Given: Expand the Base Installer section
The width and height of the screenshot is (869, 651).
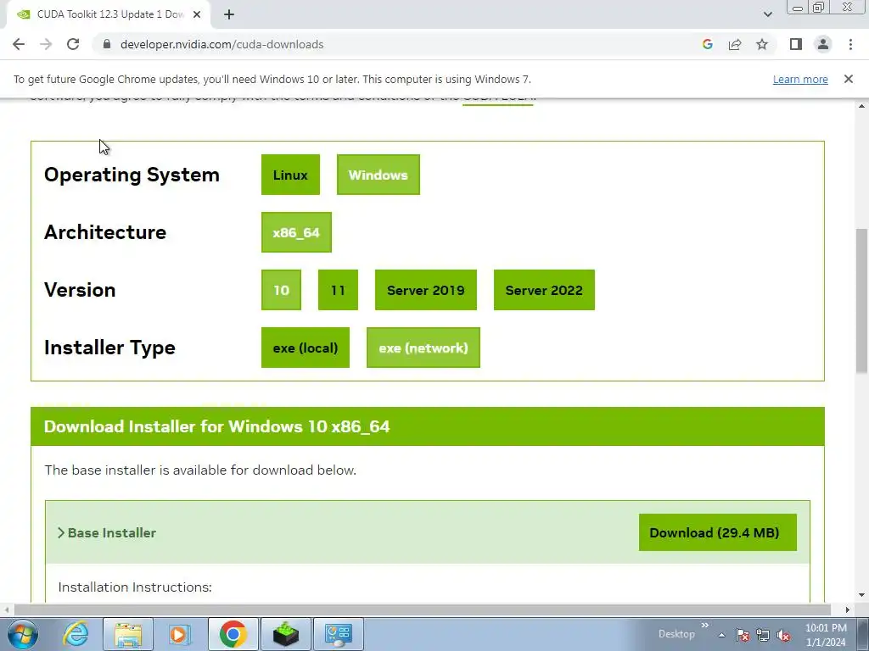Looking at the screenshot, I should 107,532.
